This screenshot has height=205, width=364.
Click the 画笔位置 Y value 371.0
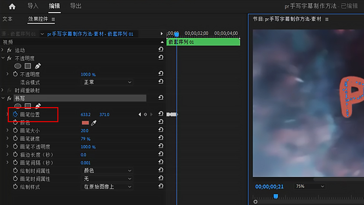[104, 115]
